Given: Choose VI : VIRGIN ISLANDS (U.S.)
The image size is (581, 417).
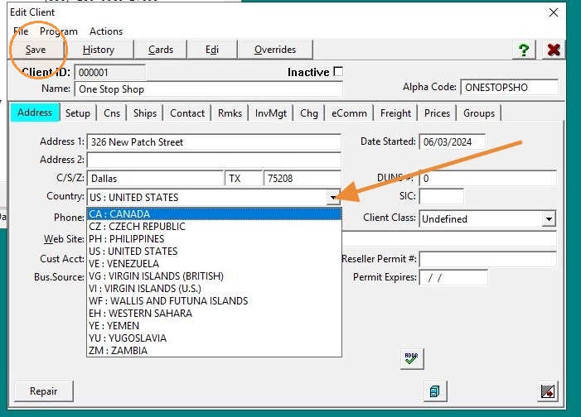Looking at the screenshot, I should [x=214, y=289].
